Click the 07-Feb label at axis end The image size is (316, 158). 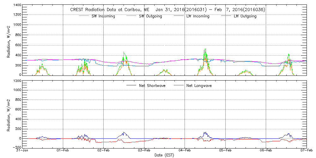pyautogui.click(x=306, y=151)
